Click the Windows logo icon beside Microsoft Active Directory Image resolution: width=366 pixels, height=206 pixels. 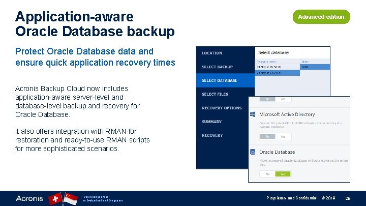click(x=253, y=114)
